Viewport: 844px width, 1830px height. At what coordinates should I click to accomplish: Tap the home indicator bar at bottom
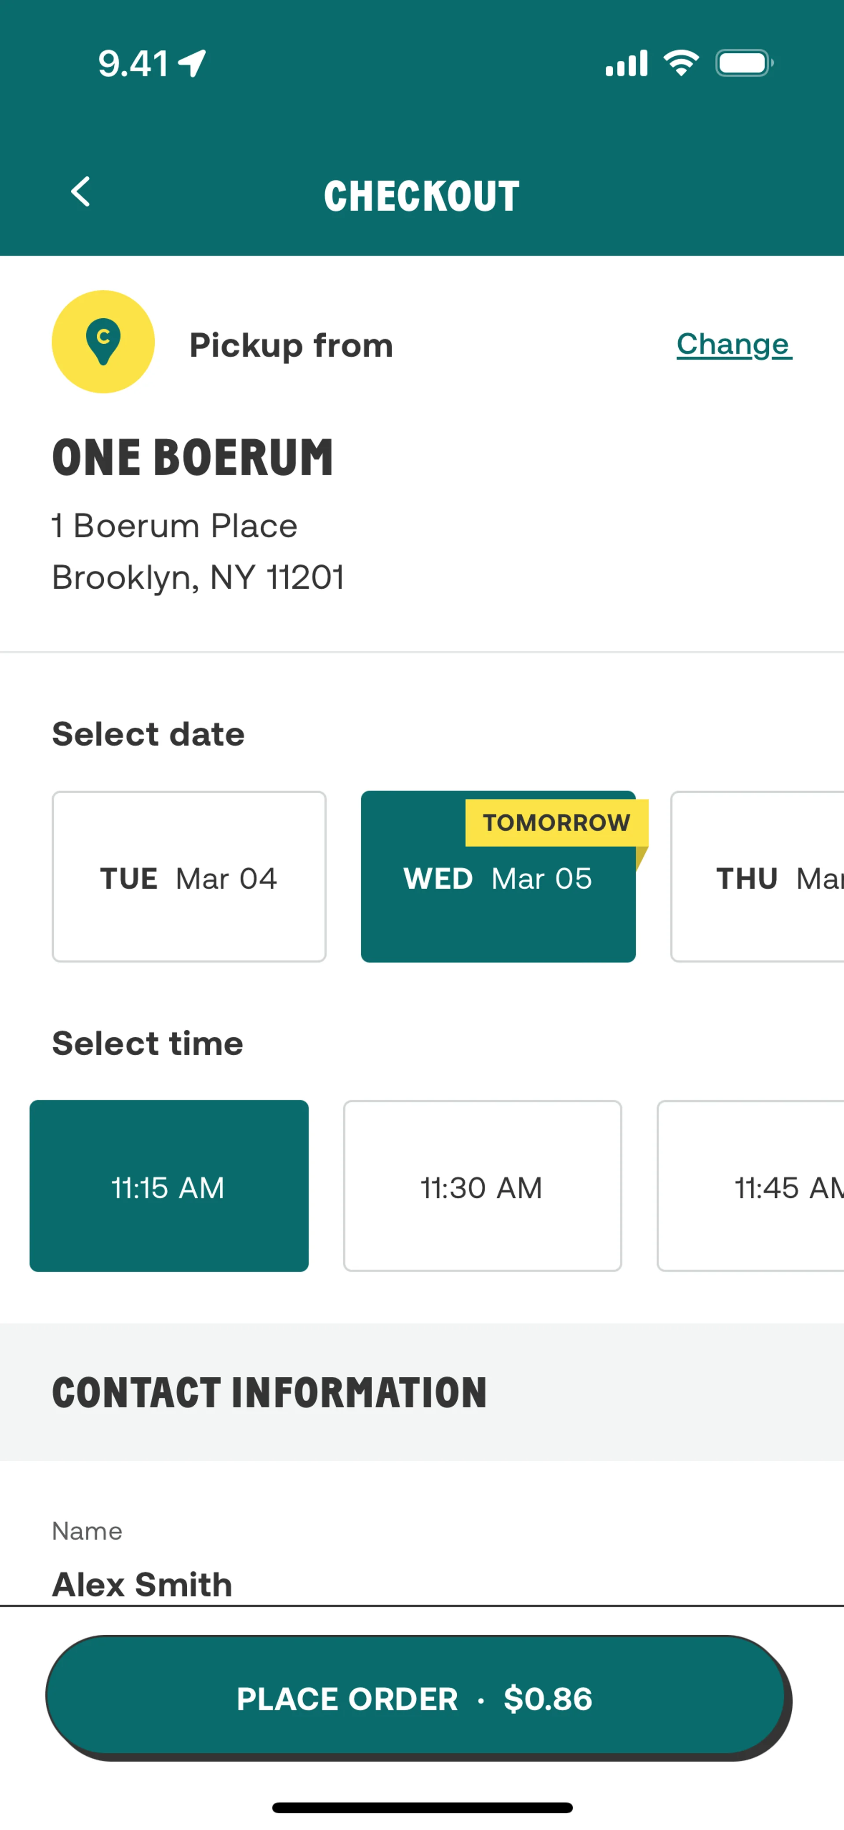click(422, 1807)
